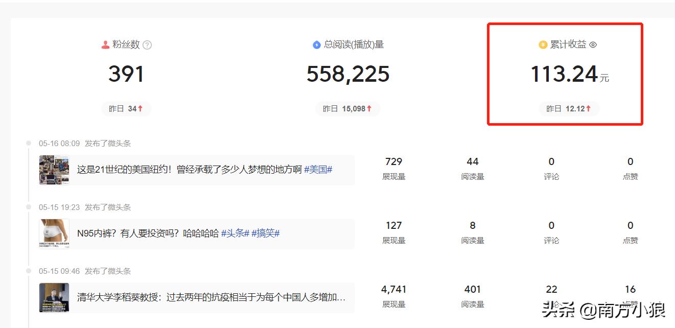Open the New York city post thumbnail

(x=54, y=170)
